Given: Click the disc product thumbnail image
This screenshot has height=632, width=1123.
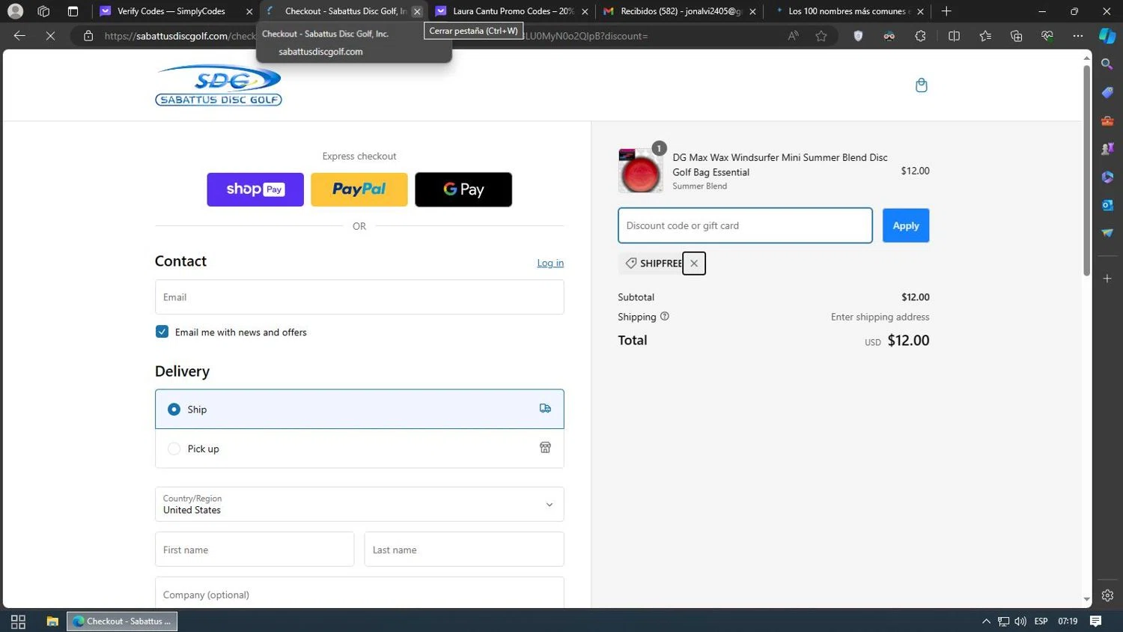Looking at the screenshot, I should pos(640,171).
